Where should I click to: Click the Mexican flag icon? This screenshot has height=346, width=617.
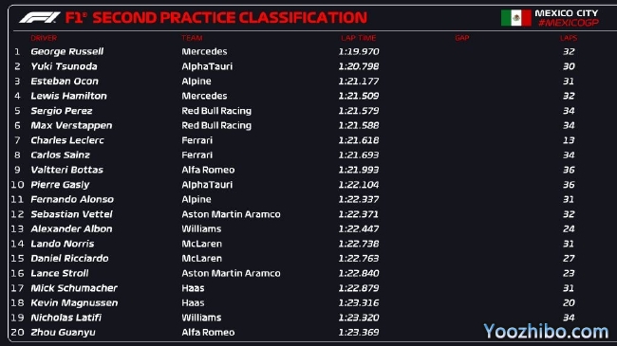coord(515,18)
